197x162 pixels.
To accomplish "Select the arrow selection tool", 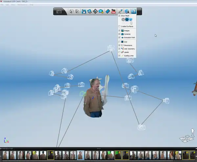I will (x=71, y=12).
